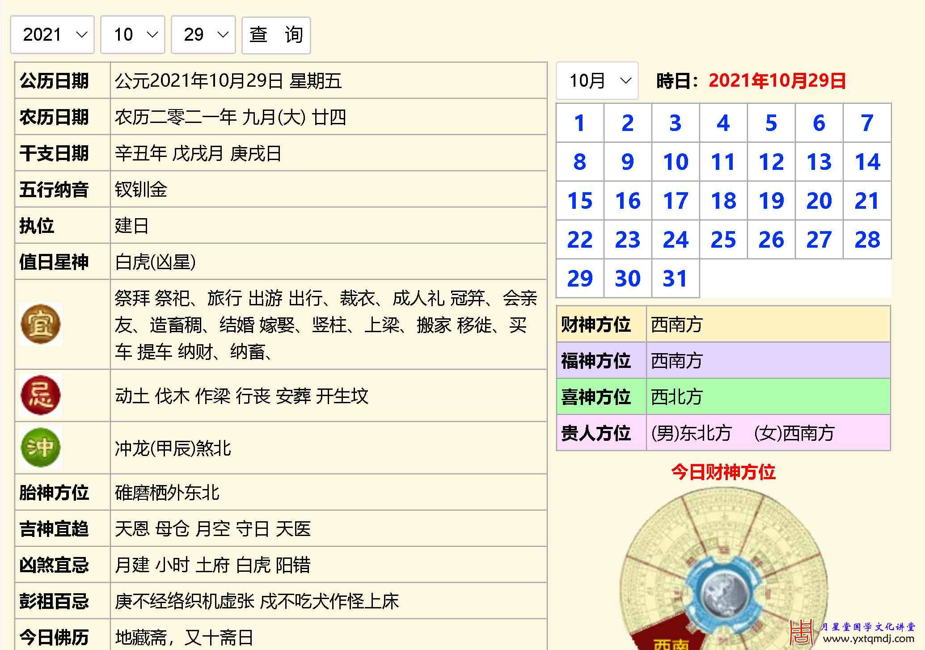Click the 福神方位 value 西南方

coord(768,360)
